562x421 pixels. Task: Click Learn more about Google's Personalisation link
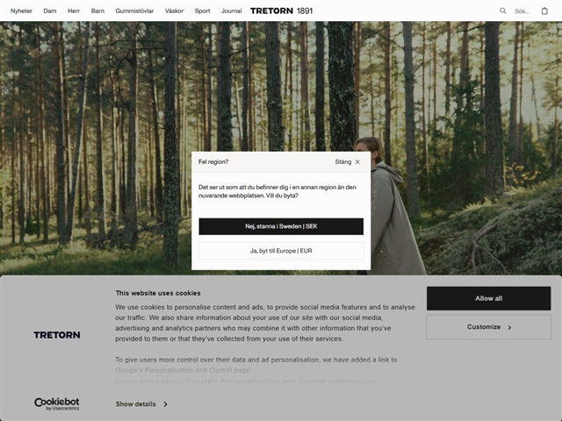point(246,381)
